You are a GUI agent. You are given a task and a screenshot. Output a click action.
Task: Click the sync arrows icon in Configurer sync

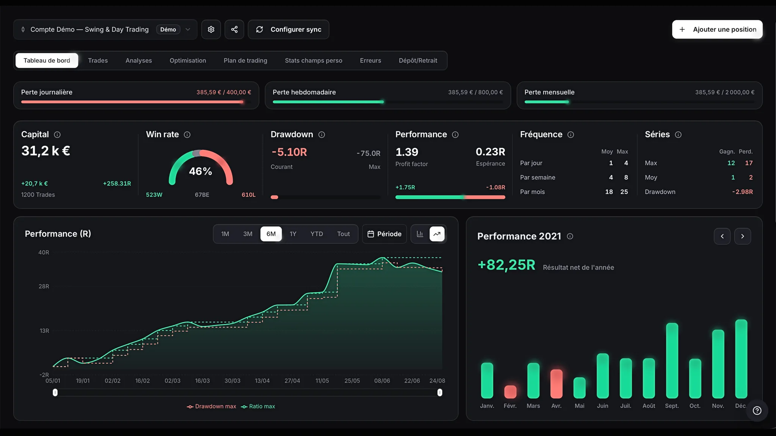click(x=260, y=29)
